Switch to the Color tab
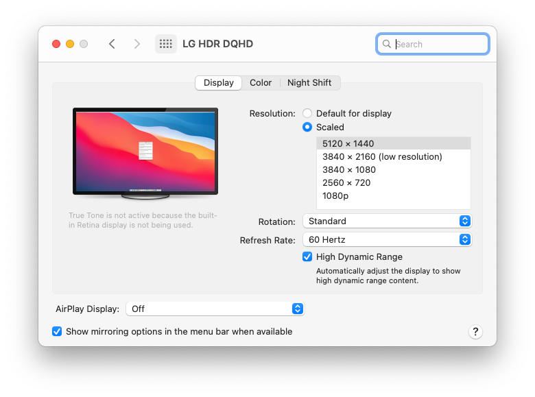Screen dimensions: 535x397 [261, 83]
